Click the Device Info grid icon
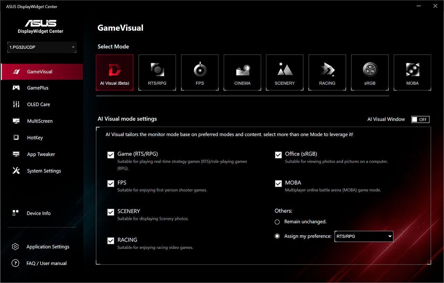The image size is (444, 283). [x=15, y=213]
